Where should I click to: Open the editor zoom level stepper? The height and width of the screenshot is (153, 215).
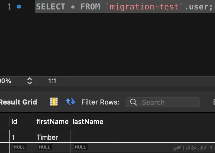[x=30, y=81]
